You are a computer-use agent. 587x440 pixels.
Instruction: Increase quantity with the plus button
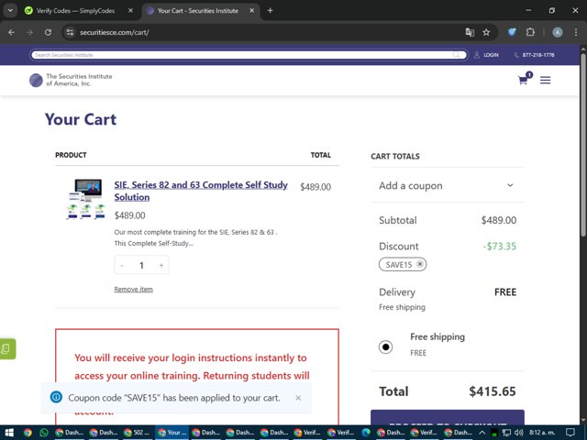click(x=161, y=265)
